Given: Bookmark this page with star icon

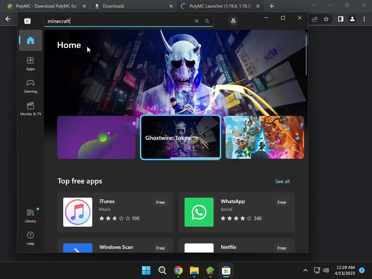Looking at the screenshot, I should pyautogui.click(x=326, y=19).
